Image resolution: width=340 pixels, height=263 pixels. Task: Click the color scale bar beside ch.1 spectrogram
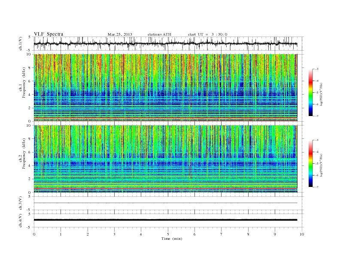coord(310,93)
